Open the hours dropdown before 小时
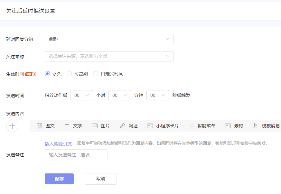 [x=82, y=95]
